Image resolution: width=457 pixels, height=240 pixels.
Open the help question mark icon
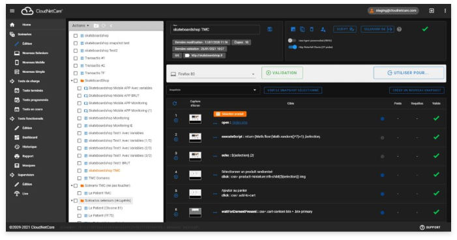399,29
